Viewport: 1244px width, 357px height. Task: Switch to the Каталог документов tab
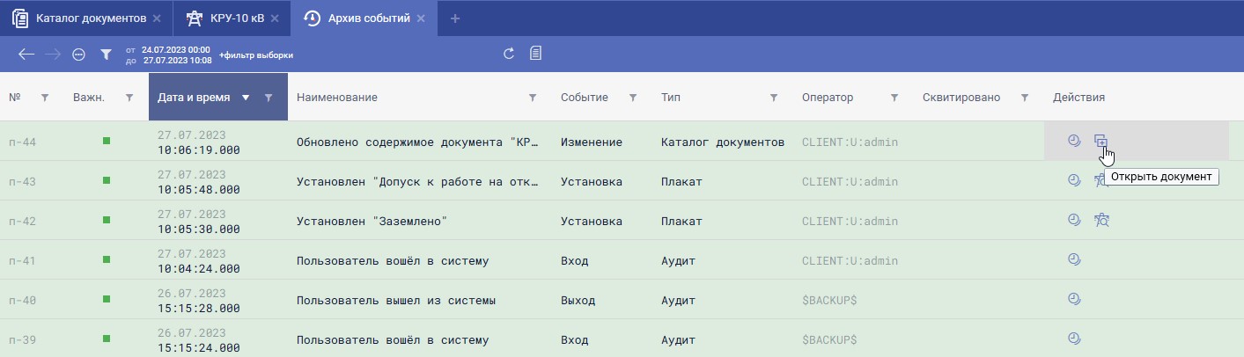coord(84,18)
